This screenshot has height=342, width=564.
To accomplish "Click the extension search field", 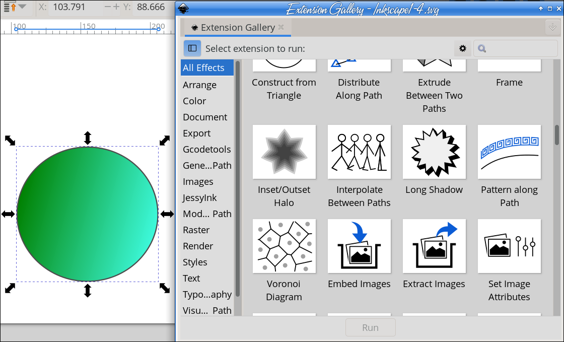I will tap(516, 48).
